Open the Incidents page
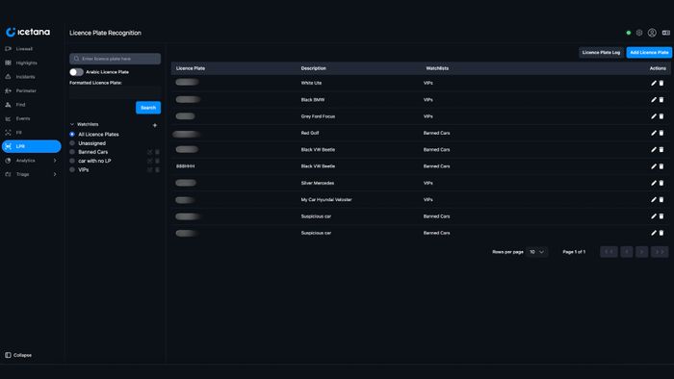This screenshot has width=674, height=379. [x=32, y=77]
